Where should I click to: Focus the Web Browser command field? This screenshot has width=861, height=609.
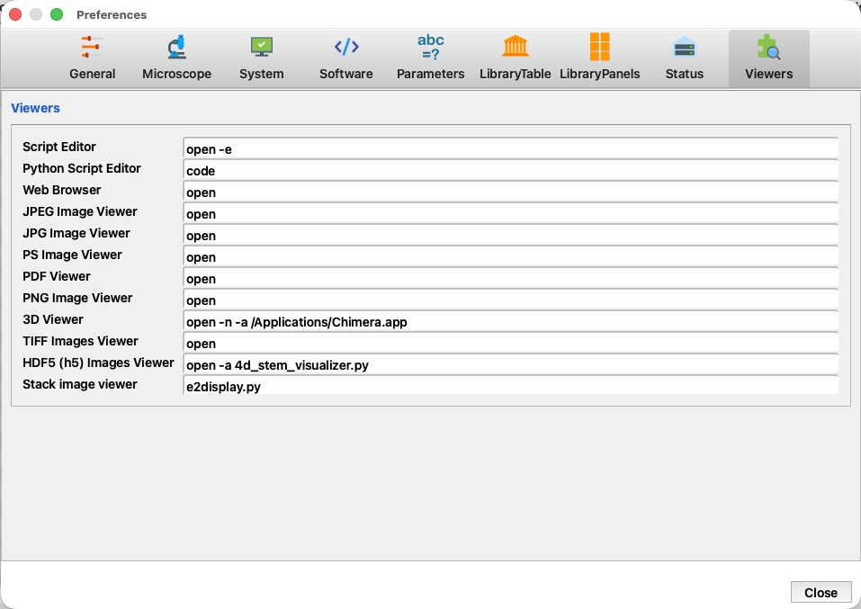click(x=510, y=192)
